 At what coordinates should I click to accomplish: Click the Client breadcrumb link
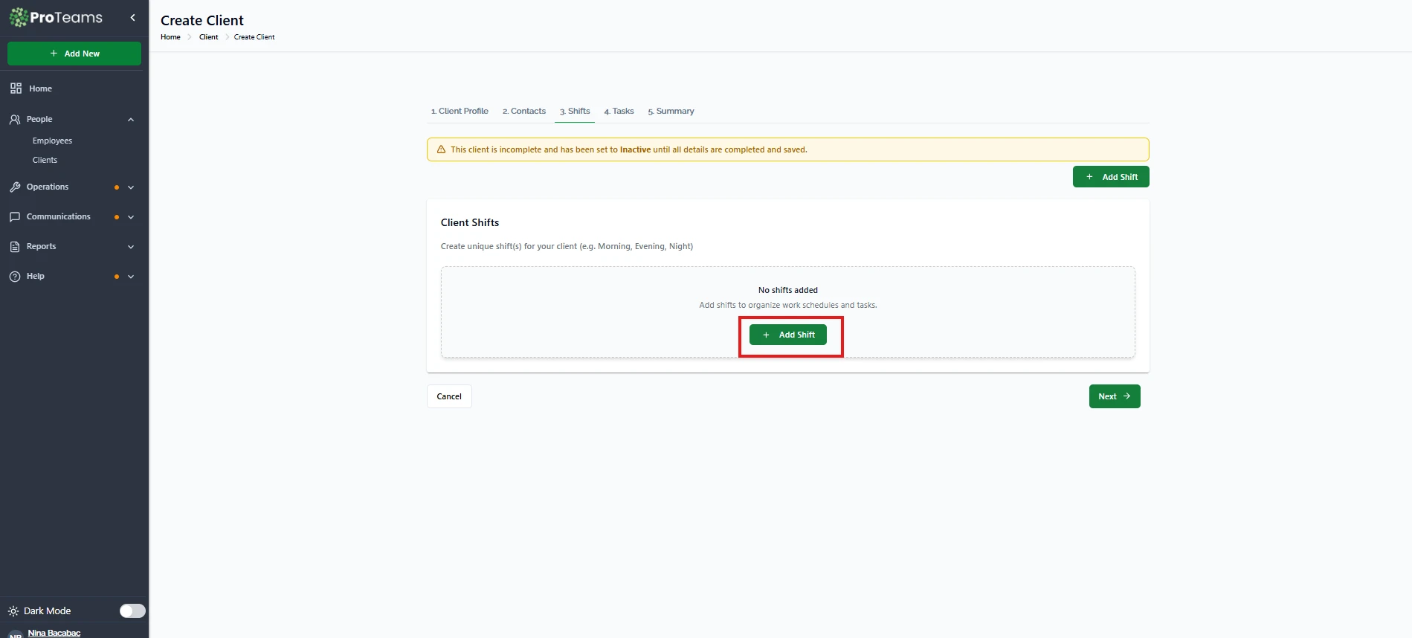pyautogui.click(x=208, y=37)
